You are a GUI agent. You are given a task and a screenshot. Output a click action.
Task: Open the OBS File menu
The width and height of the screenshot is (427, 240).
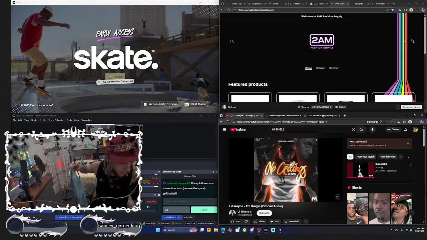(x=14, y=120)
